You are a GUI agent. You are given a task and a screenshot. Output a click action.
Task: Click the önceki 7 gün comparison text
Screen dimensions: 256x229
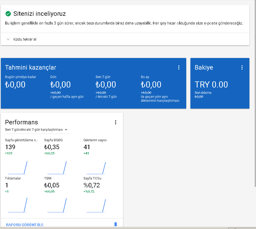pyautogui.click(x=106, y=97)
